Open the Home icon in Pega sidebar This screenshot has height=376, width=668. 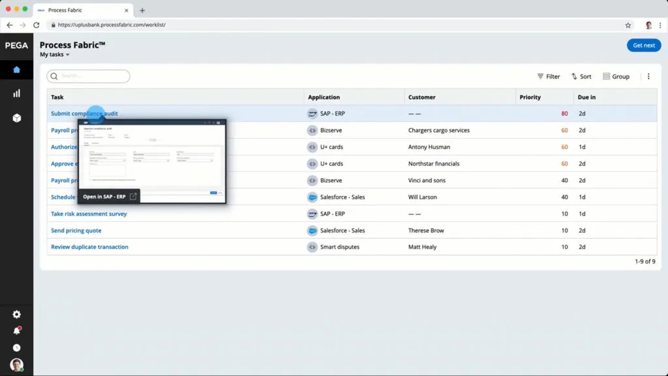tap(16, 69)
